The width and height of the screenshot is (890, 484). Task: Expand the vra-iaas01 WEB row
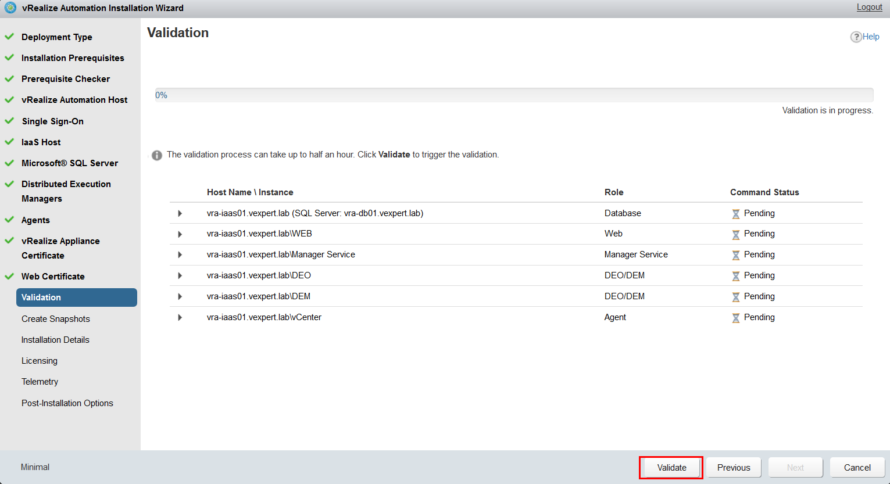180,234
